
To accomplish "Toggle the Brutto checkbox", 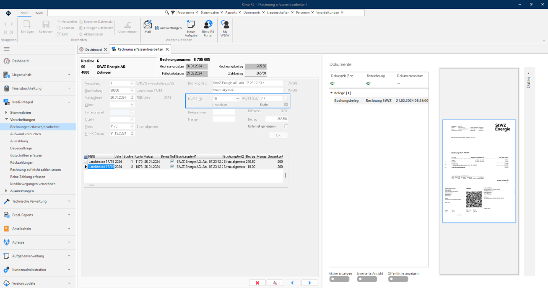I will pyautogui.click(x=286, y=105).
